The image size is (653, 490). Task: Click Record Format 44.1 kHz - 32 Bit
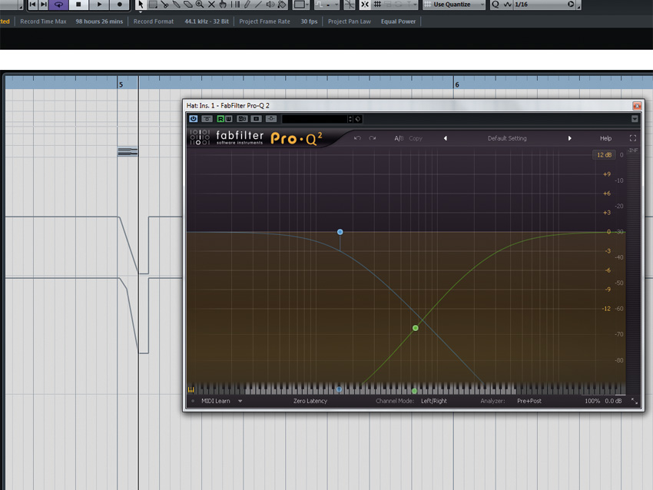tap(207, 22)
